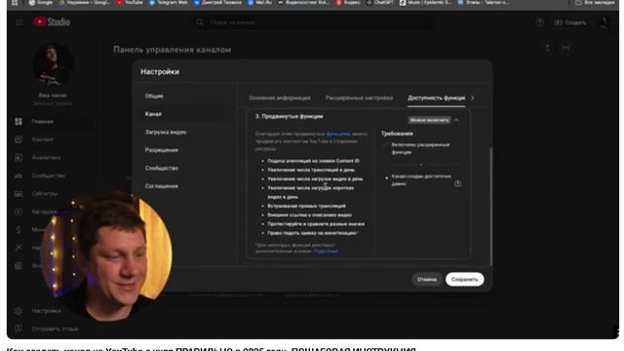Select the Соглашения settings category

point(162,186)
